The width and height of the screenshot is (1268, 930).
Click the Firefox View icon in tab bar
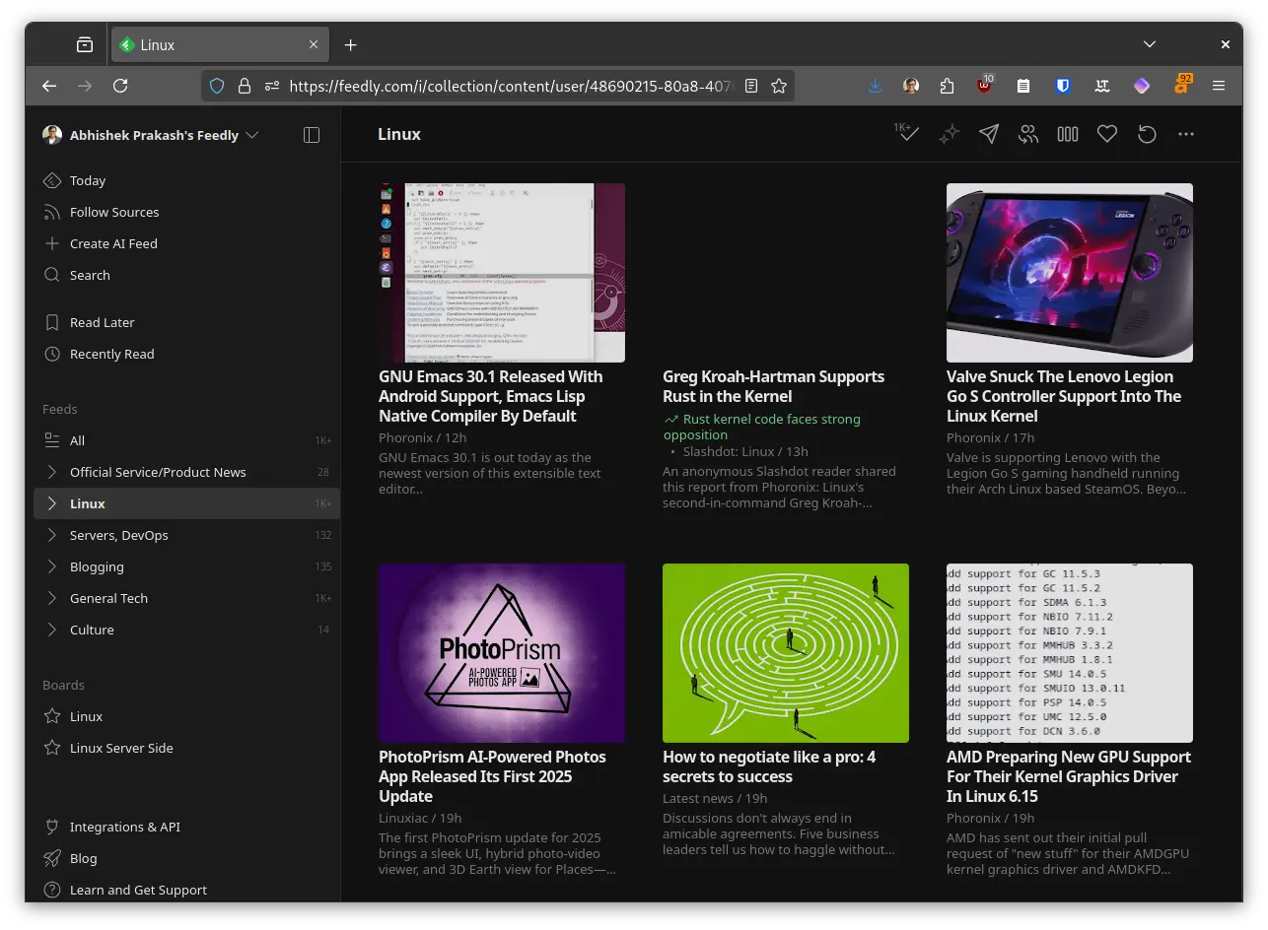(x=85, y=44)
